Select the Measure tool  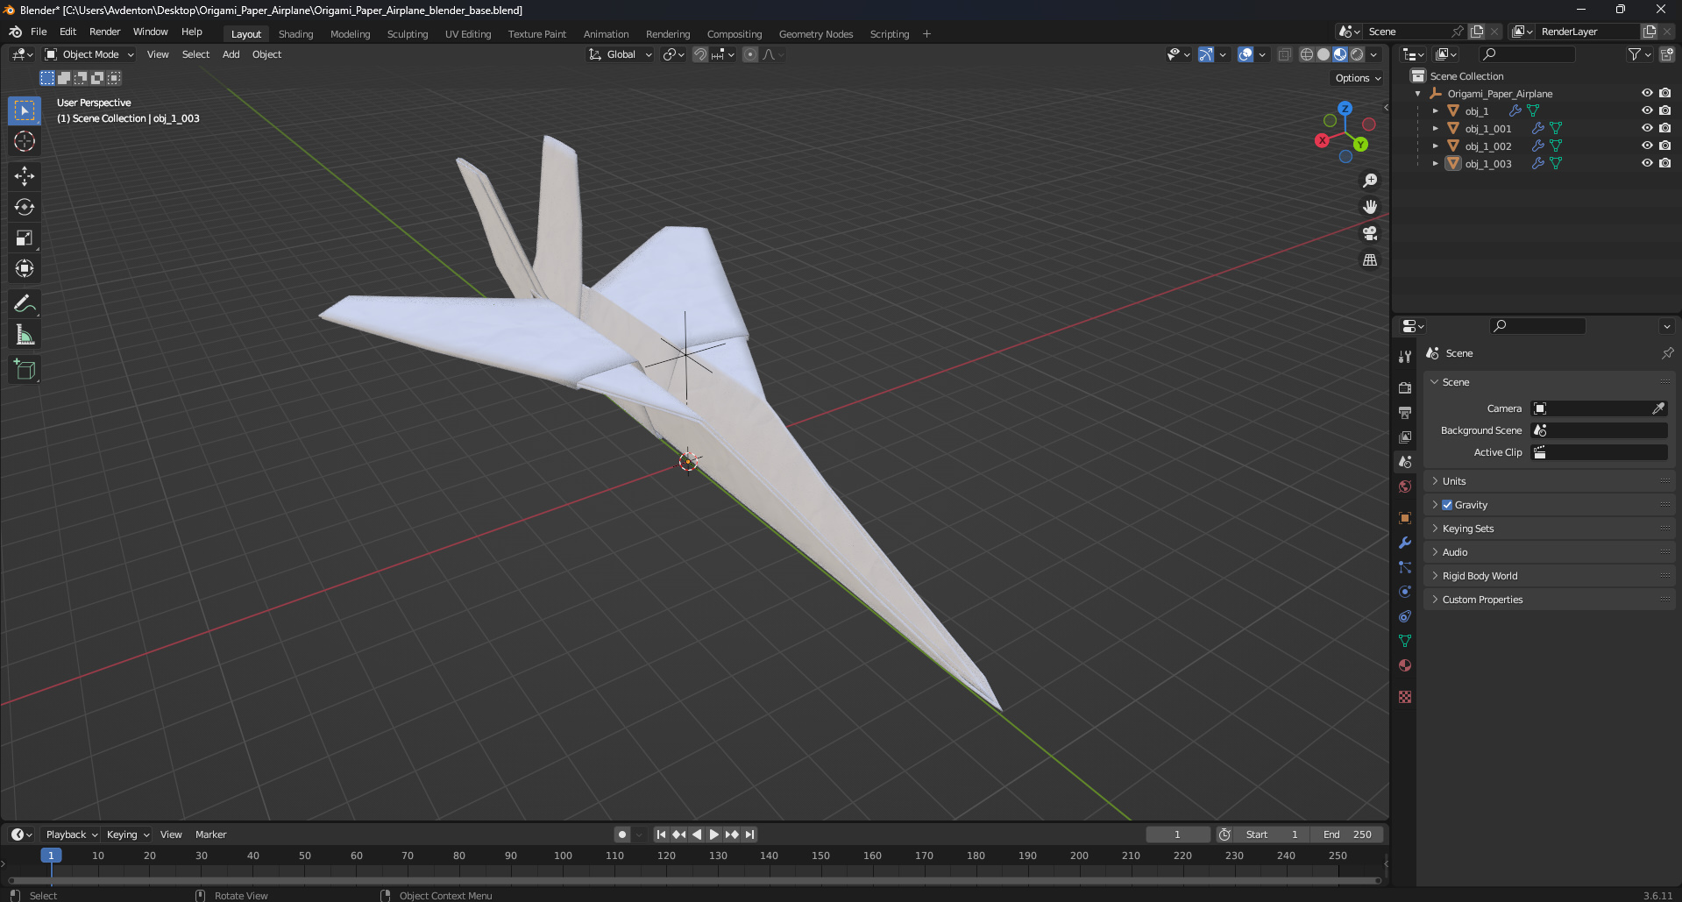coord(25,335)
